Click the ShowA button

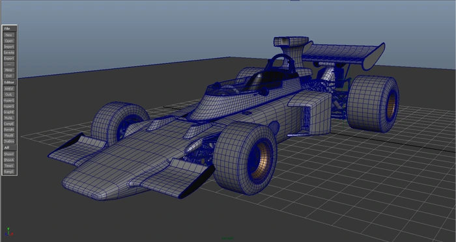point(8,160)
